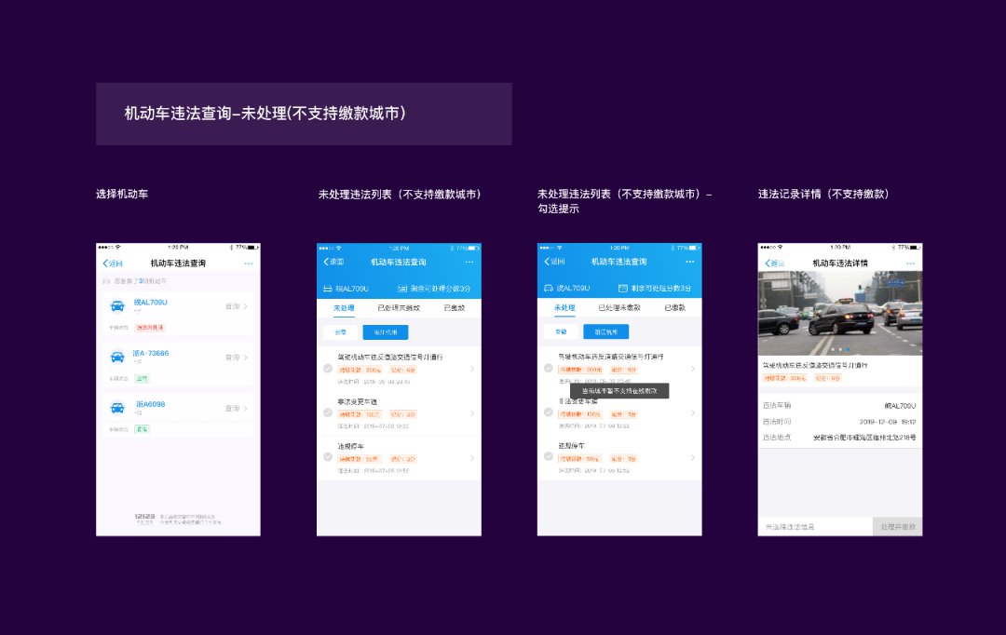The height and width of the screenshot is (635, 1006).
Task: Open second violation detail chevron in third screen
Action: [693, 412]
